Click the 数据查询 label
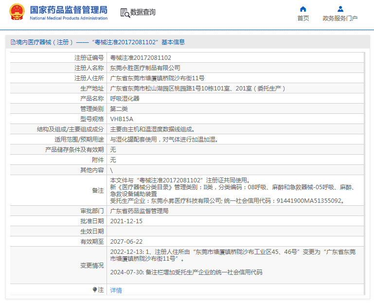 coord(142,12)
